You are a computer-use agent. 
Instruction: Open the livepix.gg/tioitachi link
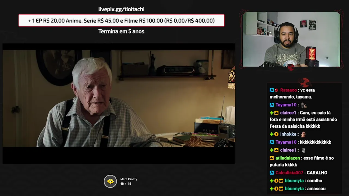pos(121,9)
